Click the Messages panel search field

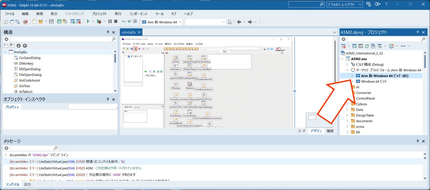pos(34,148)
